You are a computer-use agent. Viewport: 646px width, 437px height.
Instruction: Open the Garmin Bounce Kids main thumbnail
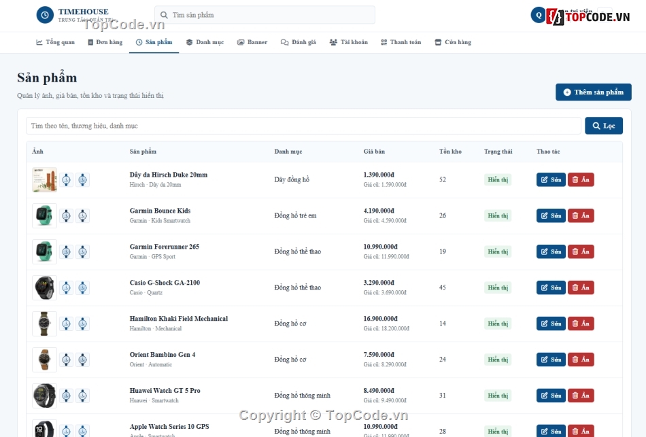point(44,215)
